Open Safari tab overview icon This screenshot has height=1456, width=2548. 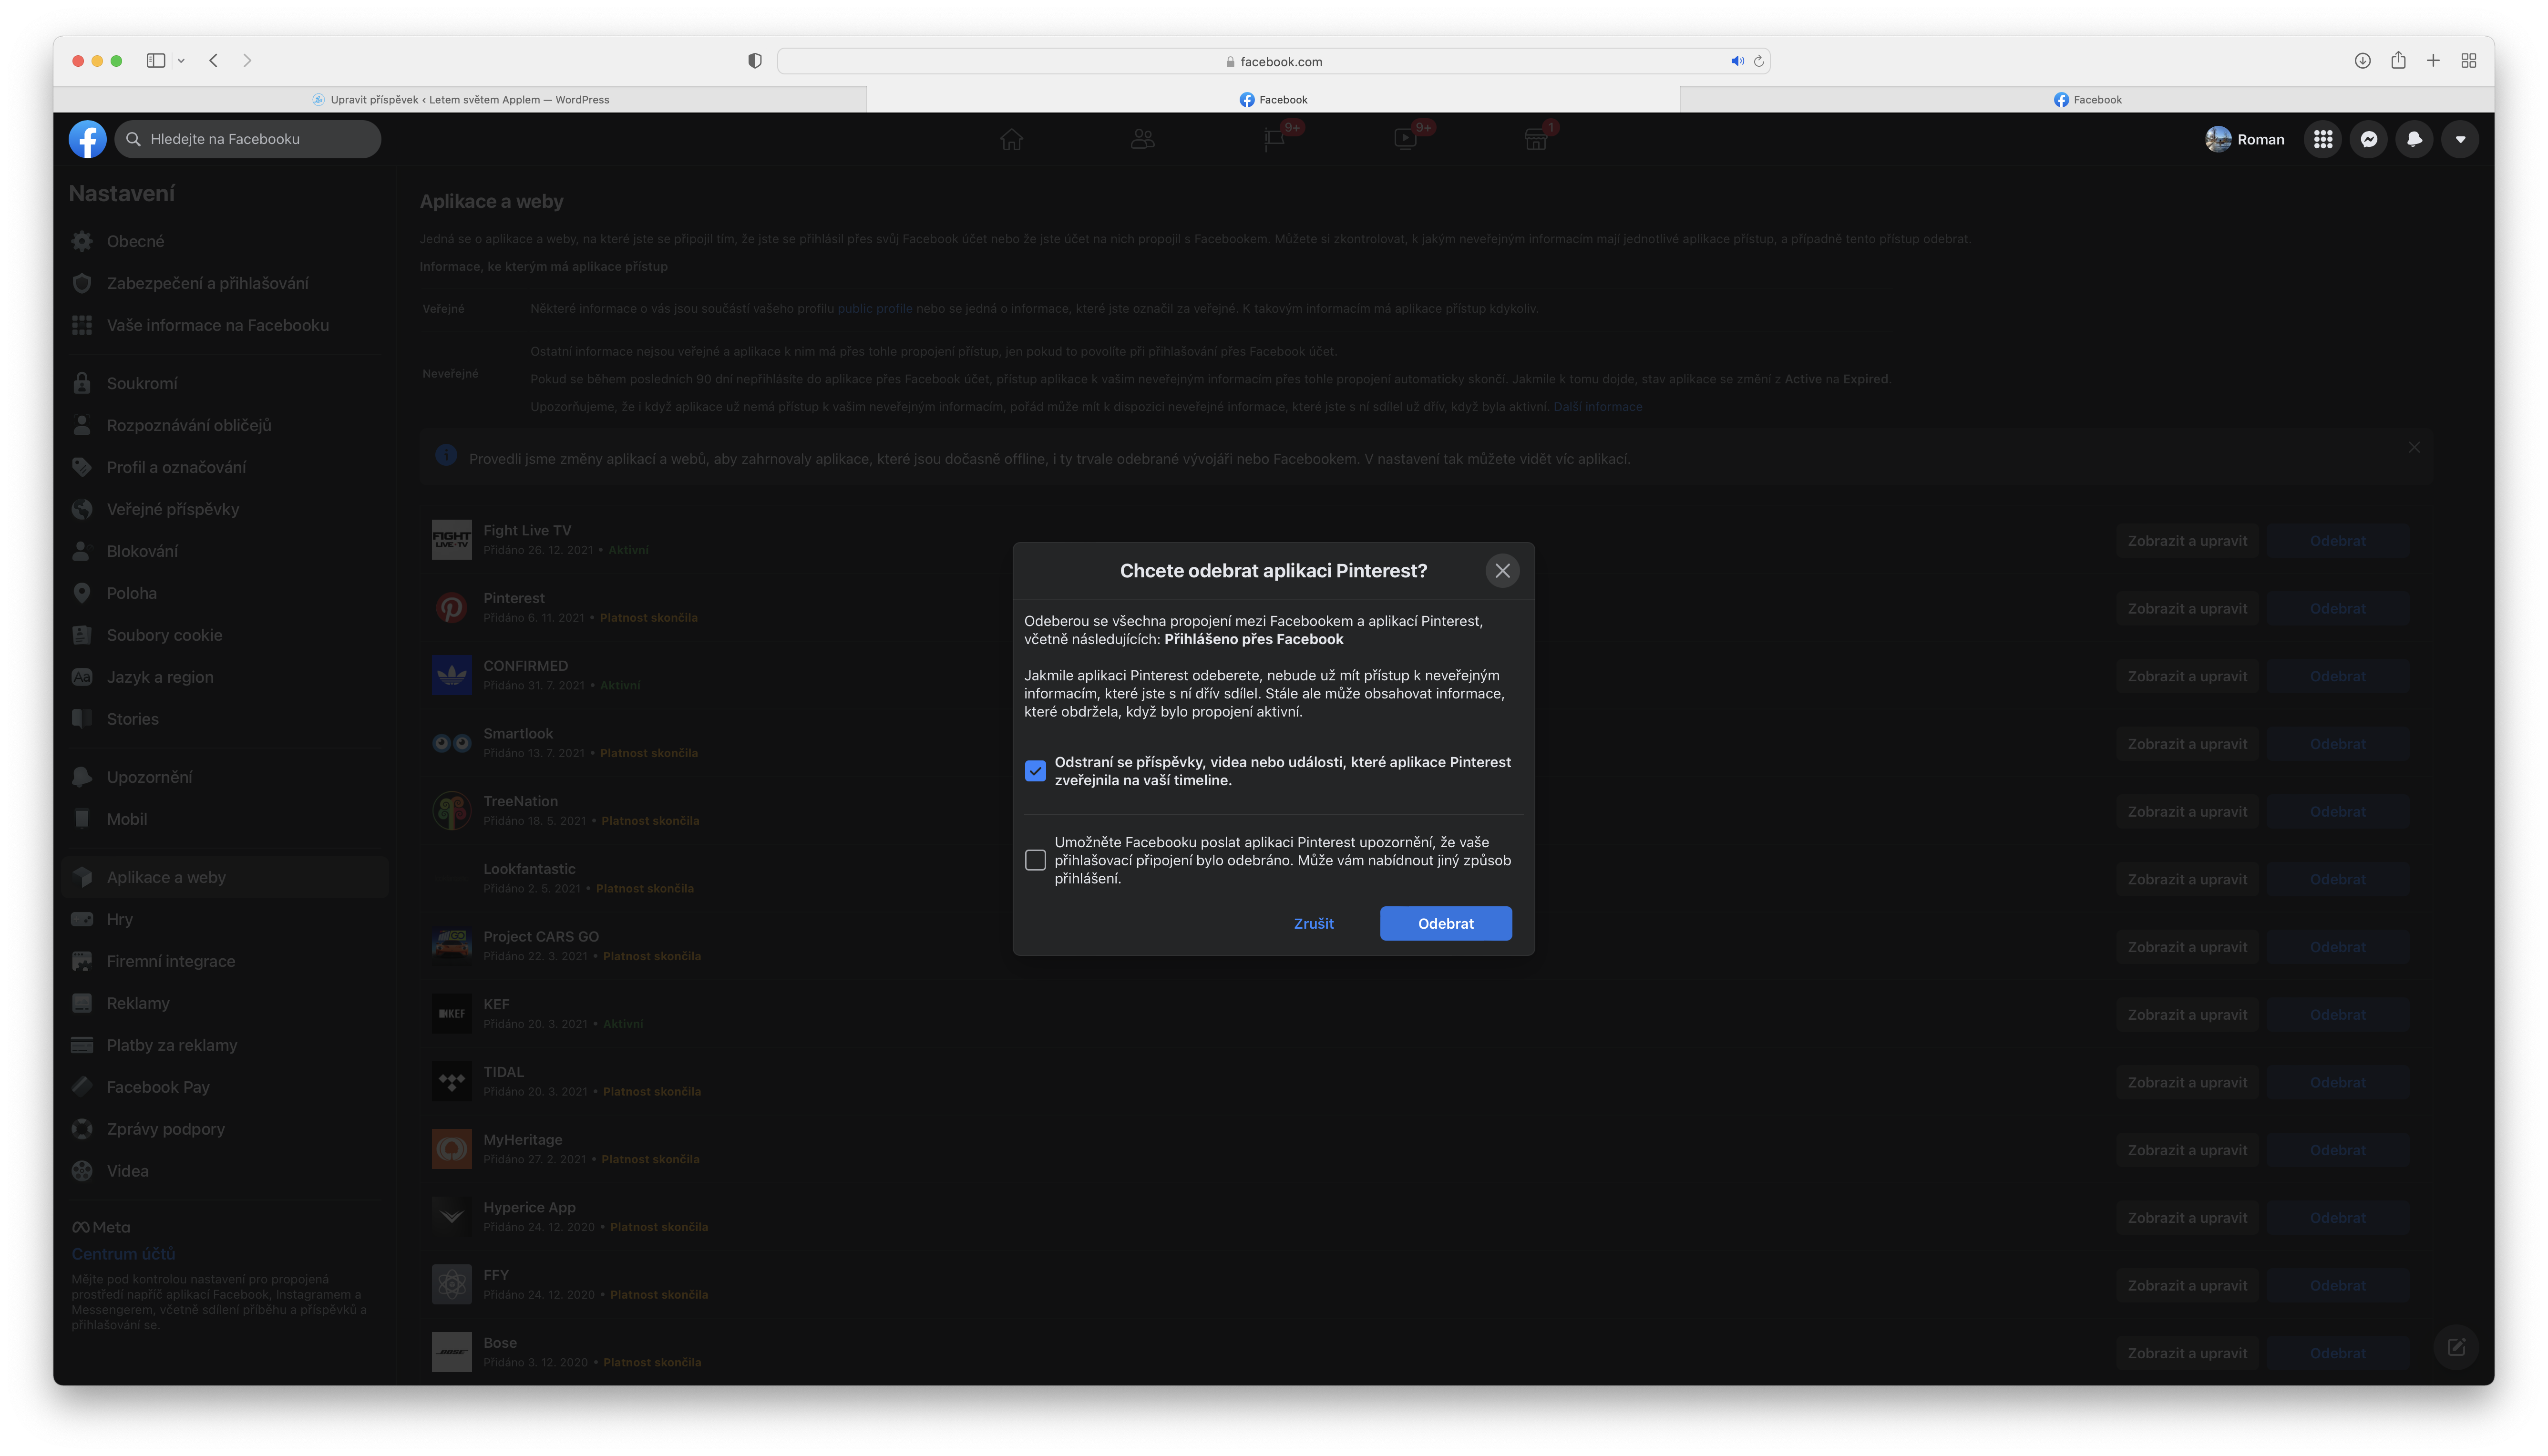2468,61
